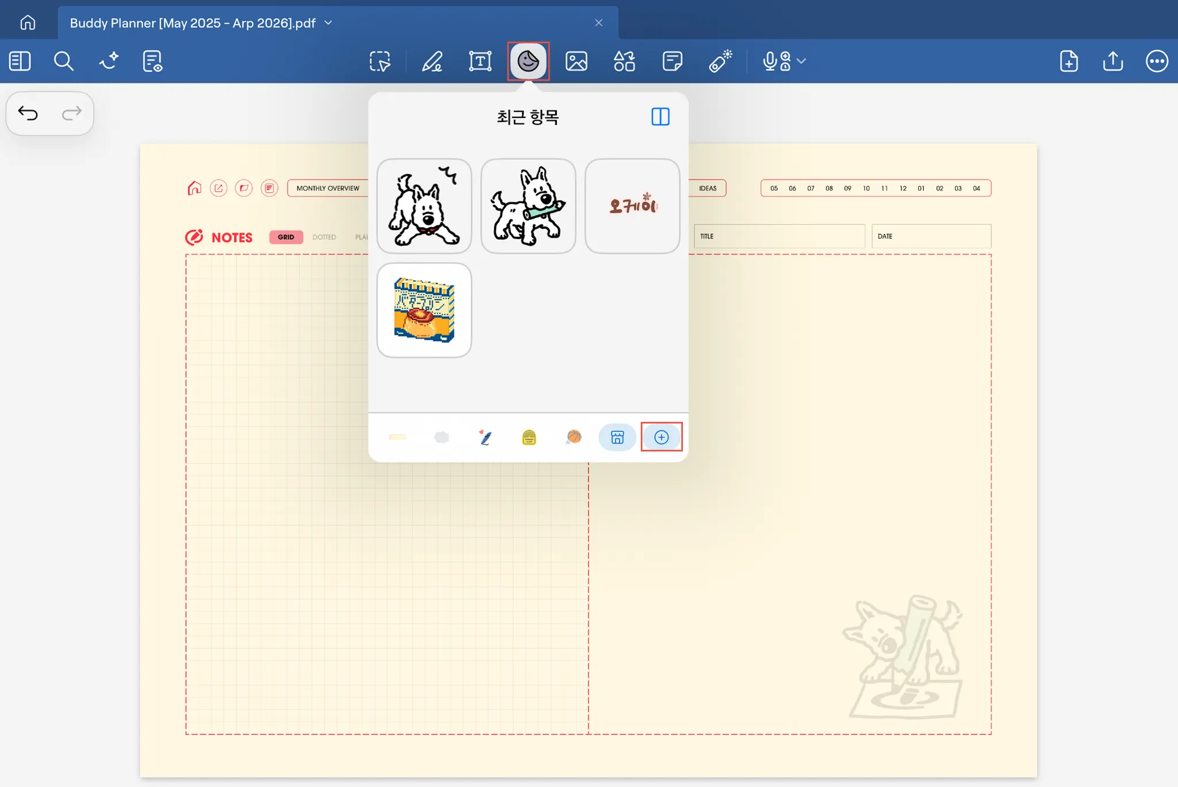
Task: Expand the document title dropdown
Action: [328, 23]
